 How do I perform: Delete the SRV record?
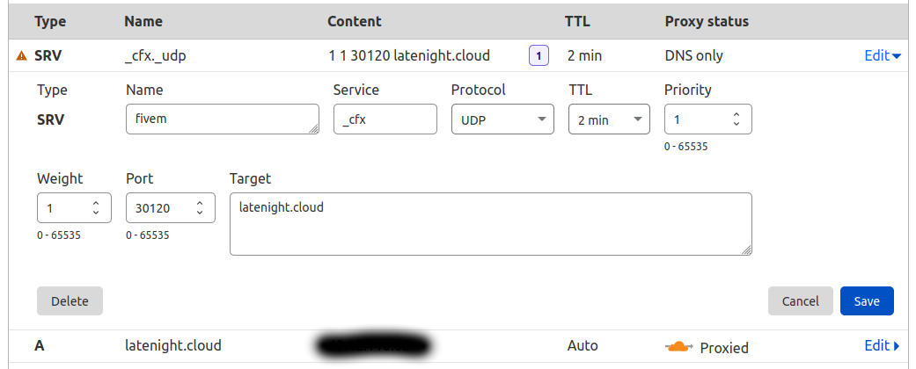point(70,301)
